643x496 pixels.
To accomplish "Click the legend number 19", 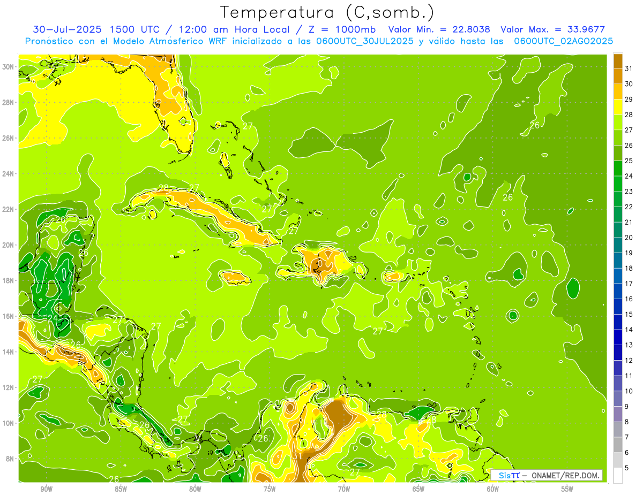I will (629, 253).
